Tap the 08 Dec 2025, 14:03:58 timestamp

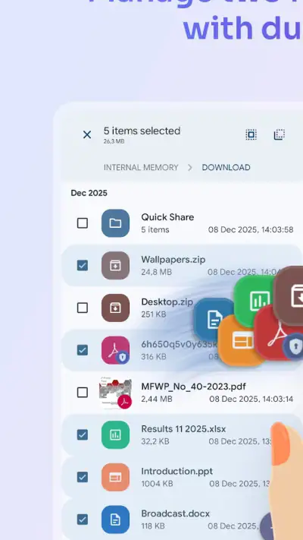[x=251, y=229]
